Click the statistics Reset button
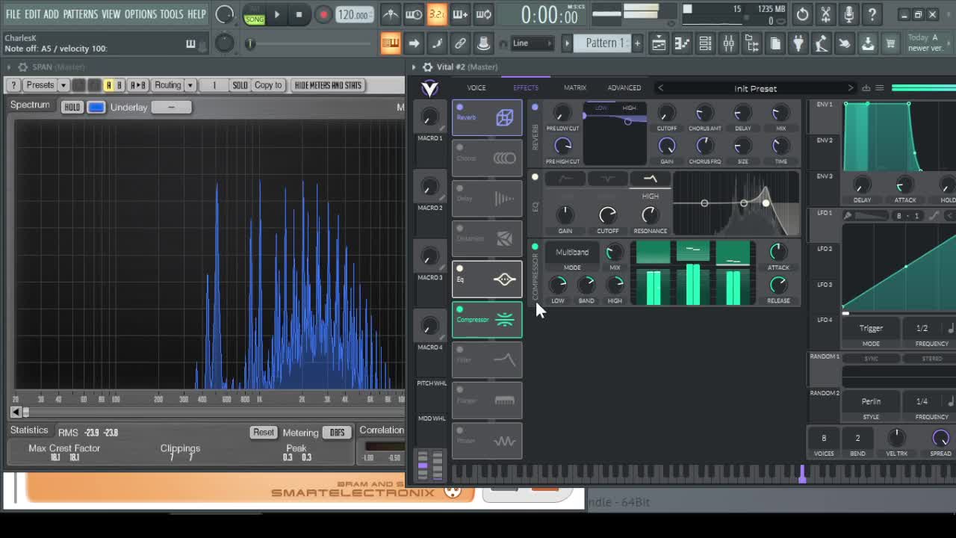The image size is (956, 538). 264,432
